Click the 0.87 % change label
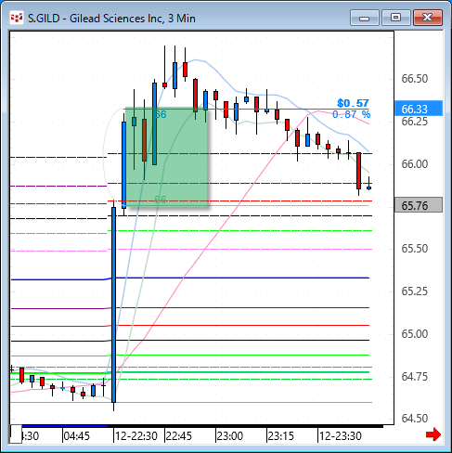 coord(351,114)
